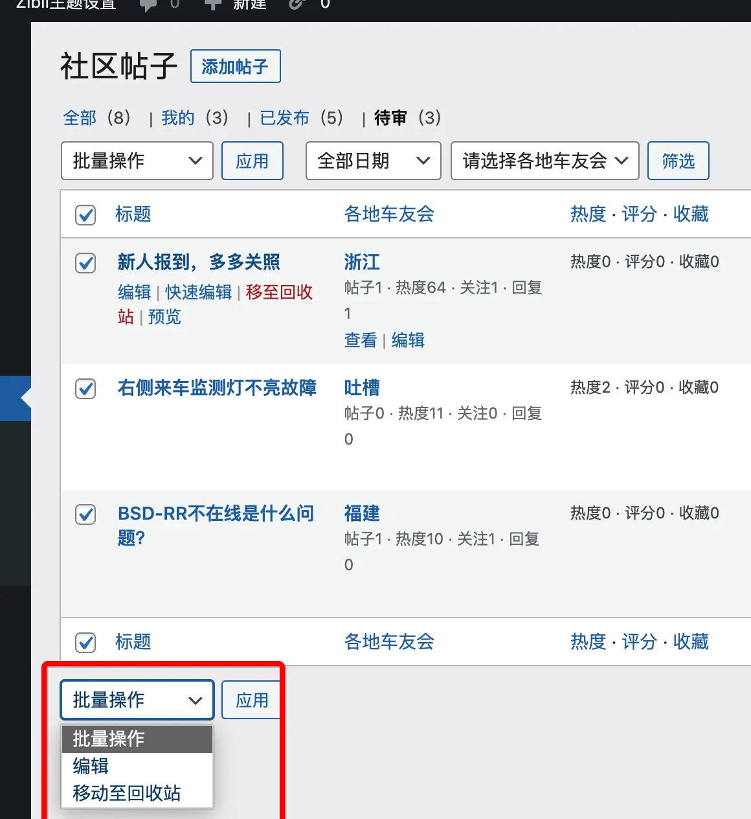Select 批量操作 option in the open list
Screen dimensions: 751x819
137,739
